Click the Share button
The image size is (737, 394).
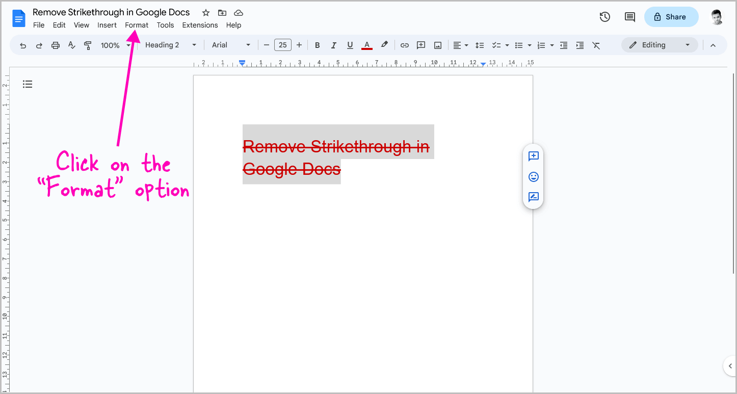pyautogui.click(x=671, y=16)
